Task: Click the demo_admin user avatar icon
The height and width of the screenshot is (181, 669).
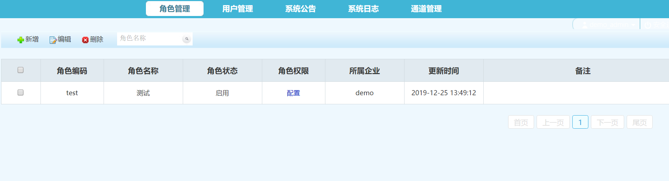Action: (585, 25)
